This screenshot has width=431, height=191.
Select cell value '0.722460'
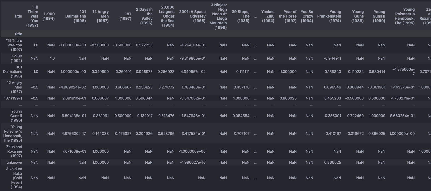pos(355,116)
